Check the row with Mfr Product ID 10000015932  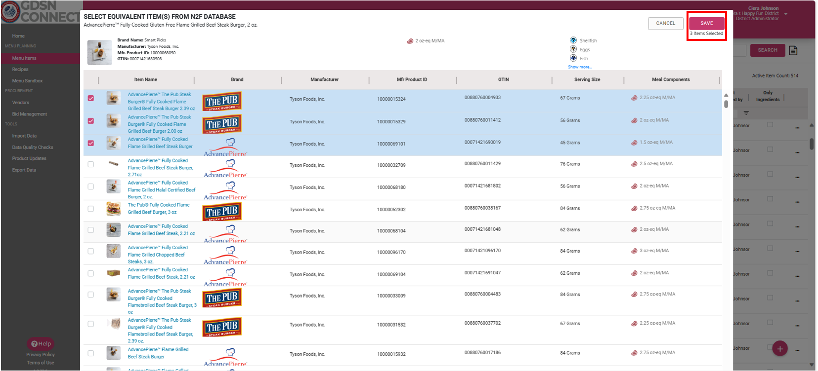91,353
